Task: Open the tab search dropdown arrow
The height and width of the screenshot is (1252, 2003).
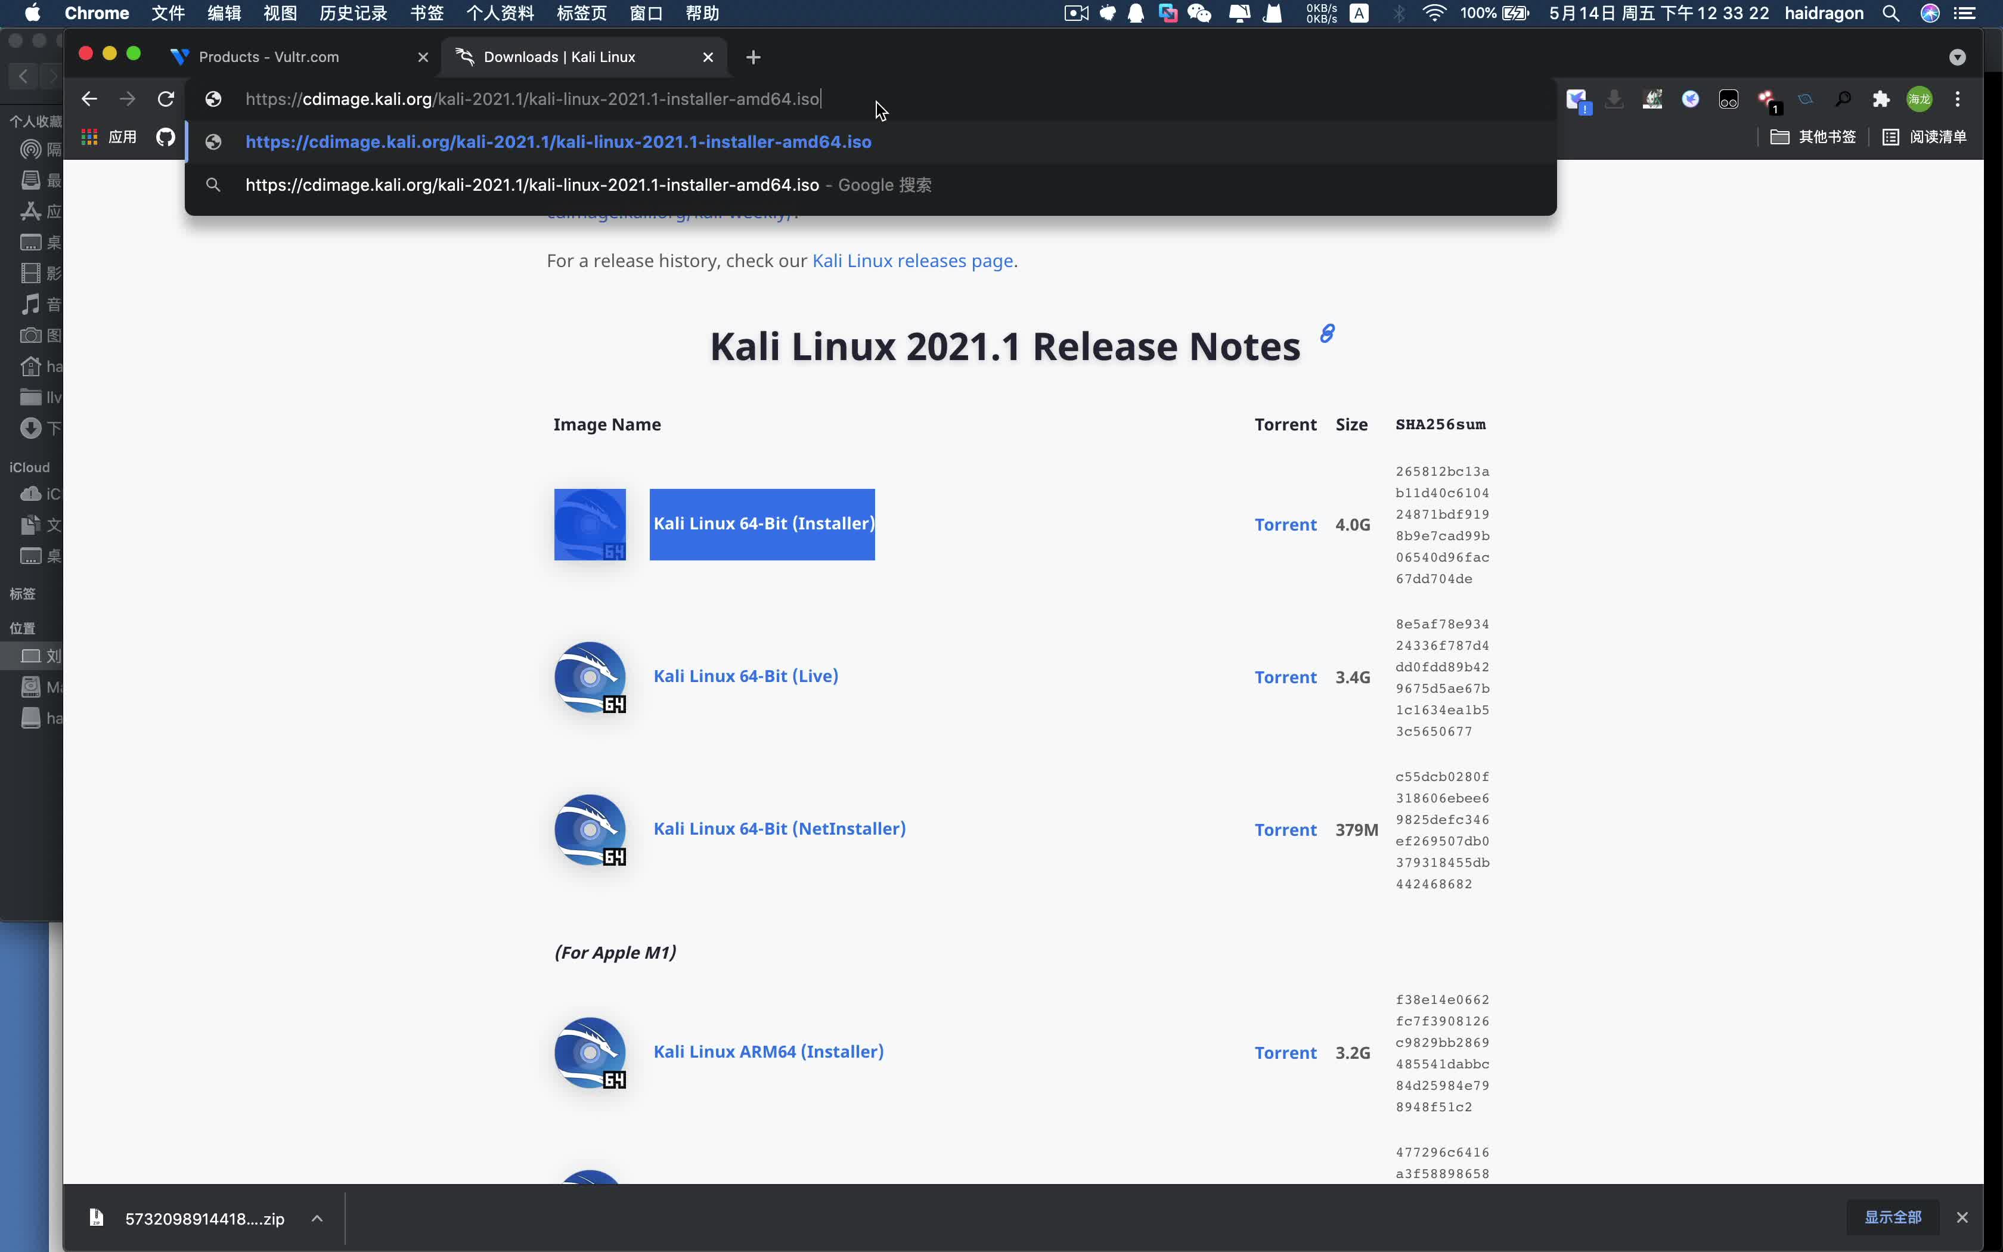Action: click(x=1958, y=57)
